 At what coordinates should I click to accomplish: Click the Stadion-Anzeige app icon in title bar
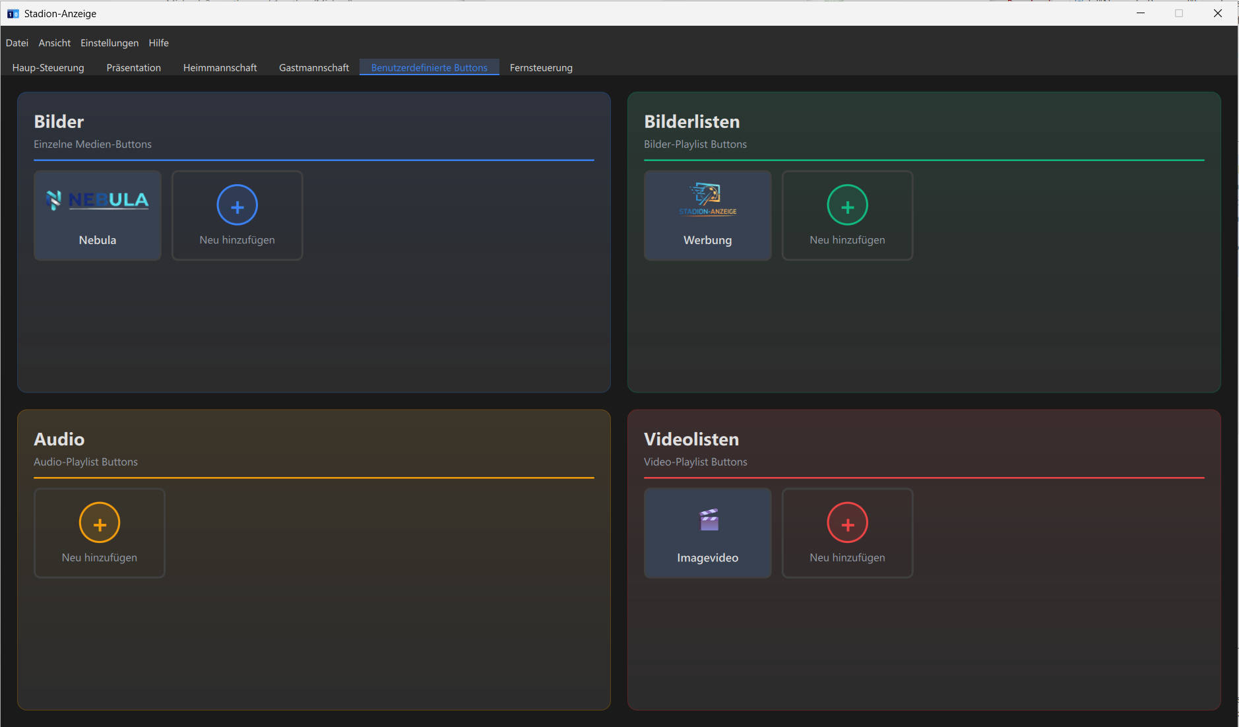point(13,13)
